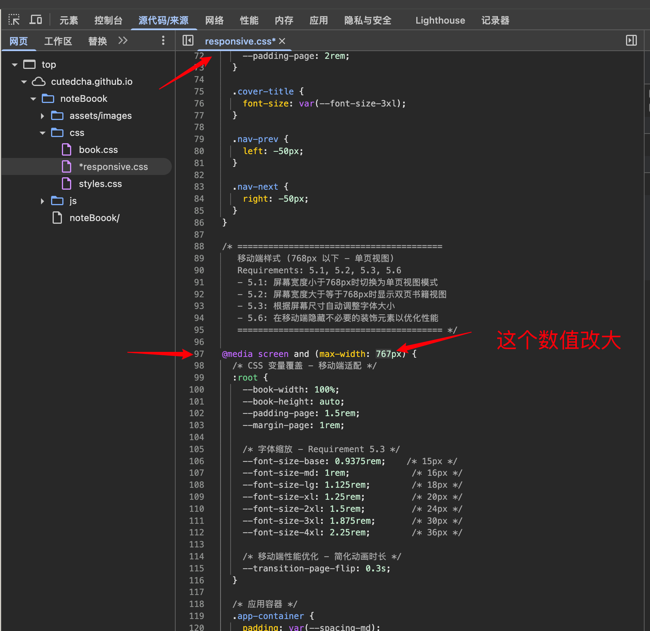Show more navigator tabs chevron

[x=123, y=40]
